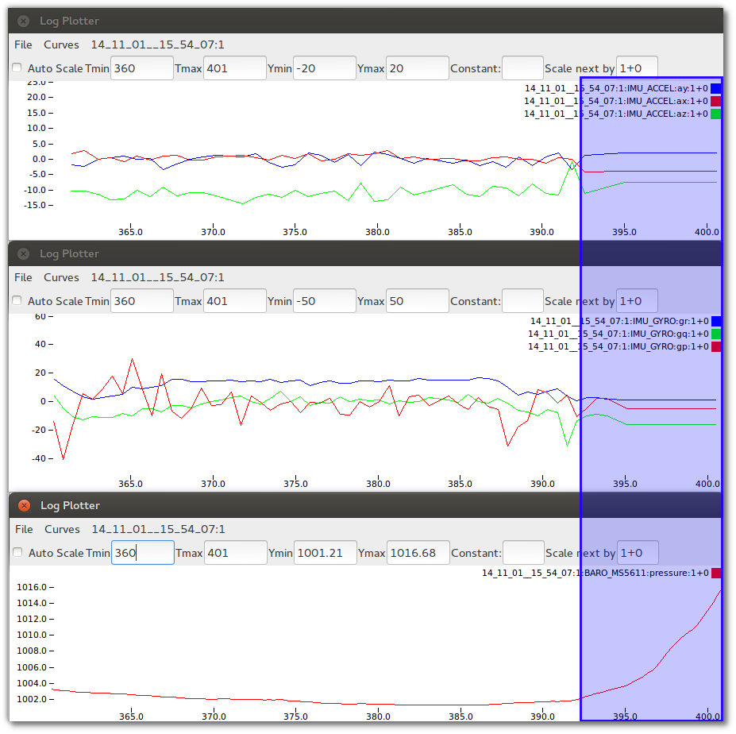Open Curves menu in the IMU_GYRO window
This screenshot has height=734, width=736.
pyautogui.click(x=61, y=277)
